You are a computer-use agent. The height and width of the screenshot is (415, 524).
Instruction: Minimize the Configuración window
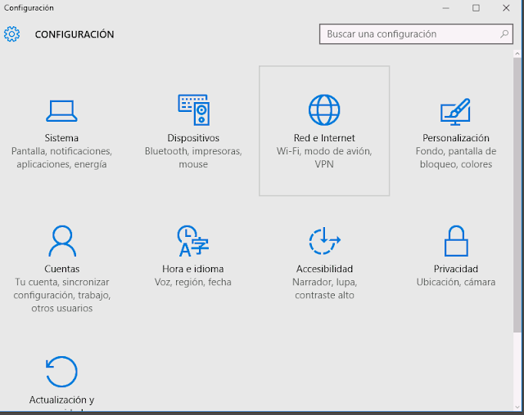click(x=445, y=8)
